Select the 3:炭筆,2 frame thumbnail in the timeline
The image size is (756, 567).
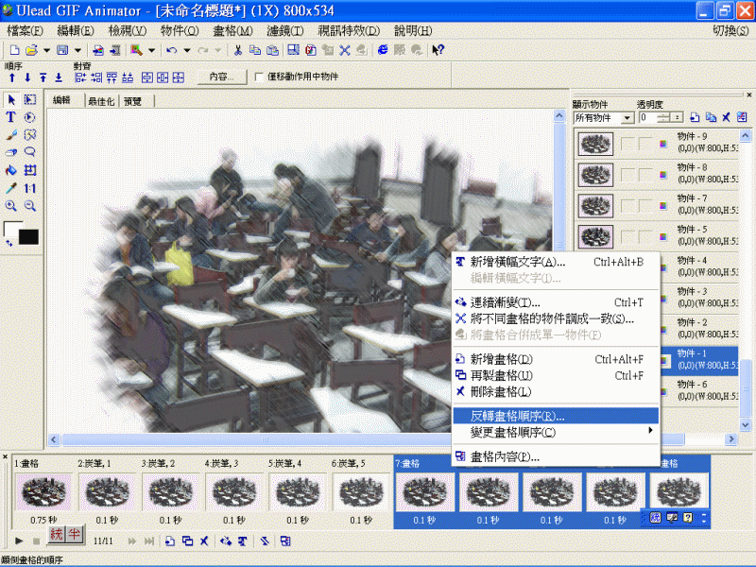(x=170, y=493)
